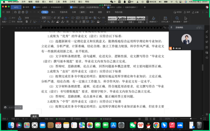Open WeChat from the Dock

point(133,125)
